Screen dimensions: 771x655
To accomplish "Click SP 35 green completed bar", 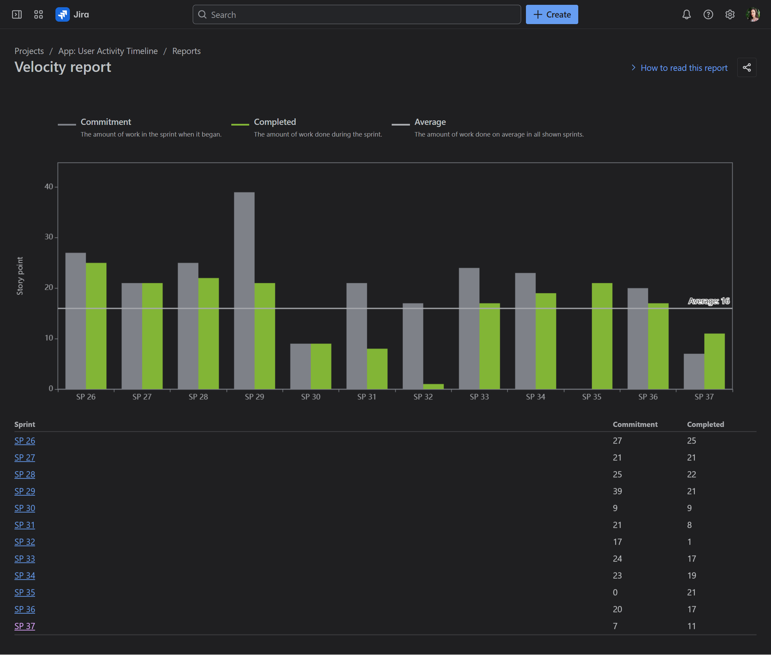I will [x=602, y=336].
